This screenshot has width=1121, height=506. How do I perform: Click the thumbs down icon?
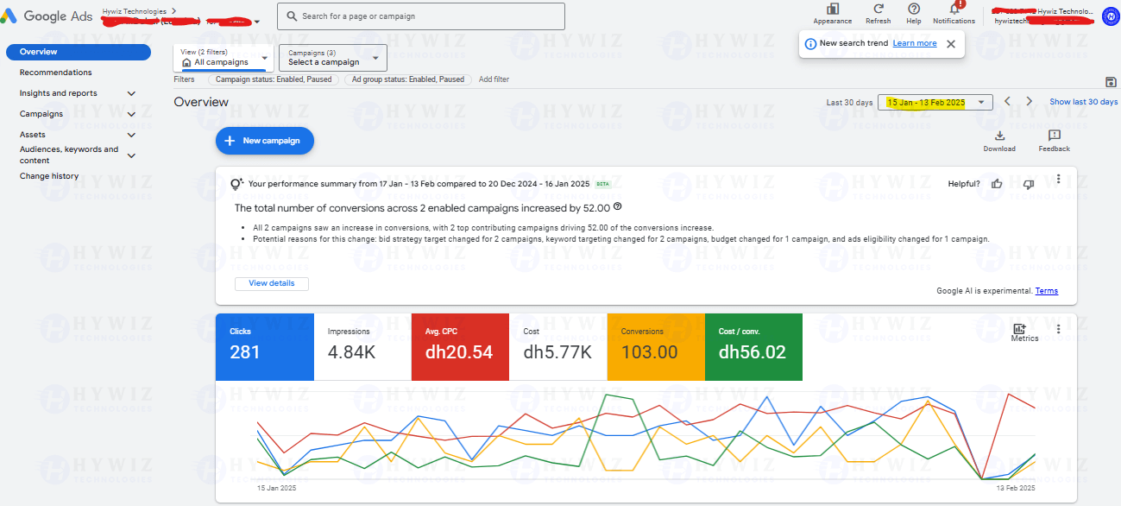tap(1028, 183)
